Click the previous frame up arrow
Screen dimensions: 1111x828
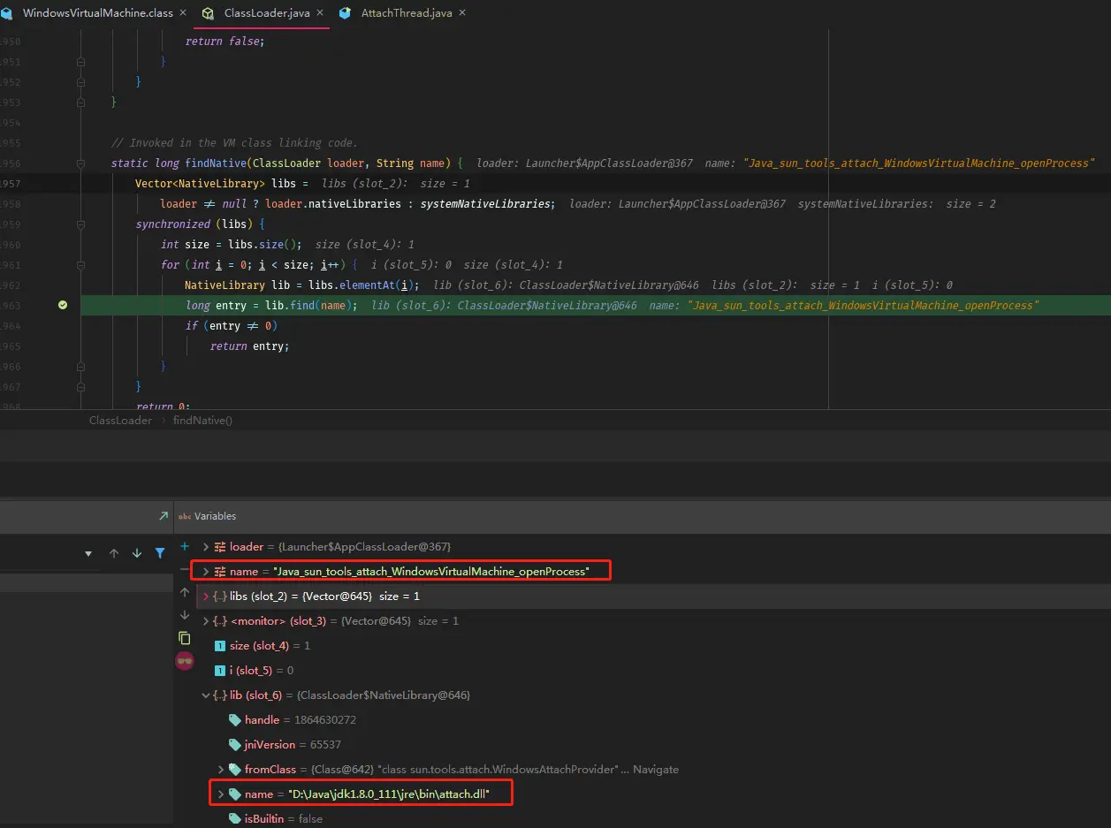[114, 553]
